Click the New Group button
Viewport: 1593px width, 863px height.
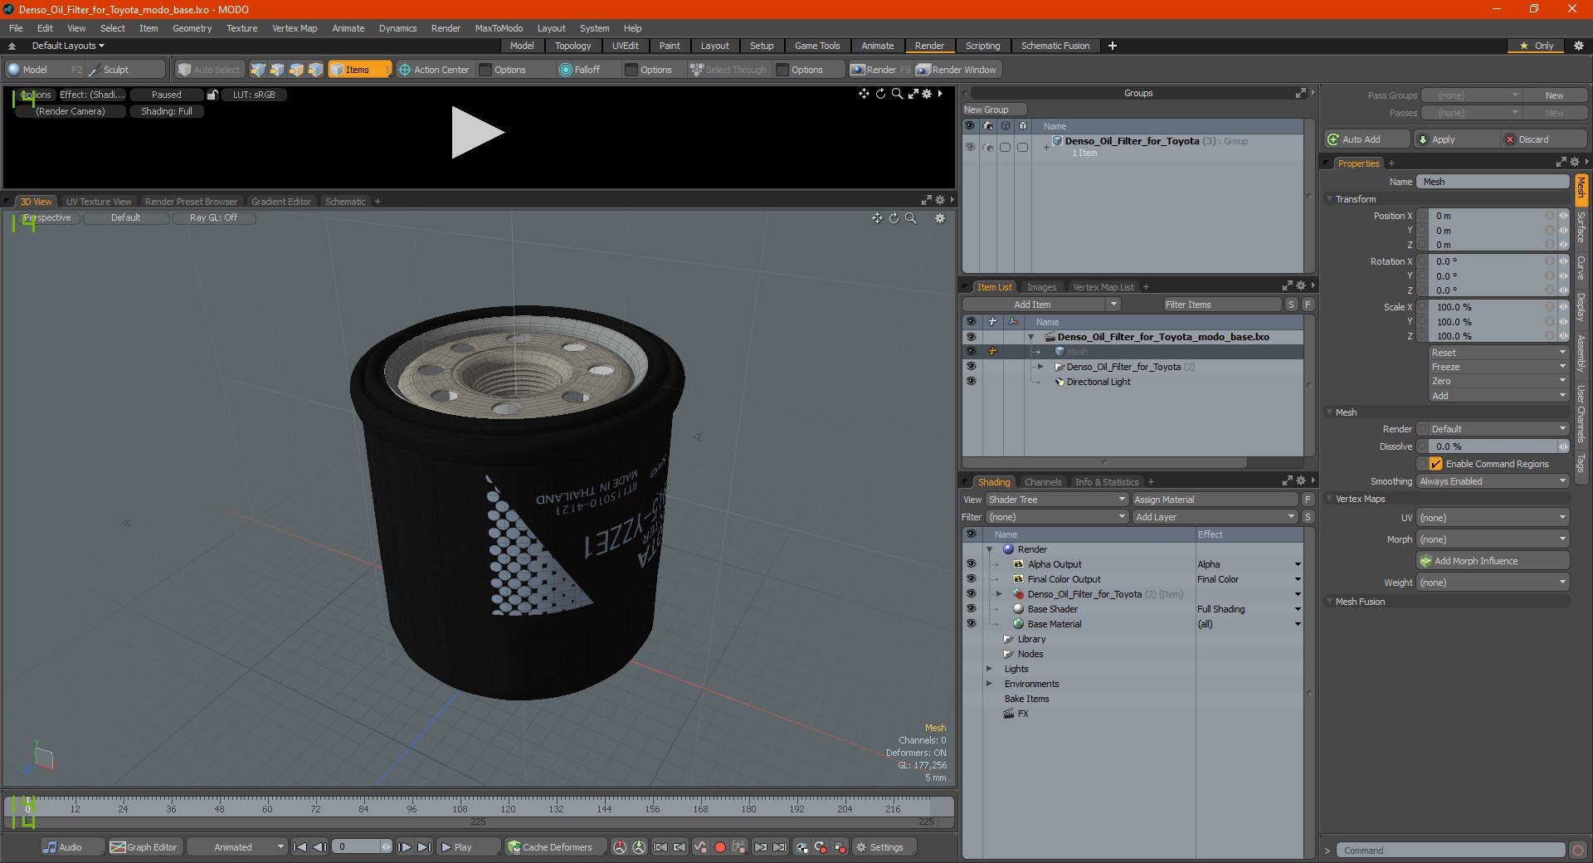(994, 110)
